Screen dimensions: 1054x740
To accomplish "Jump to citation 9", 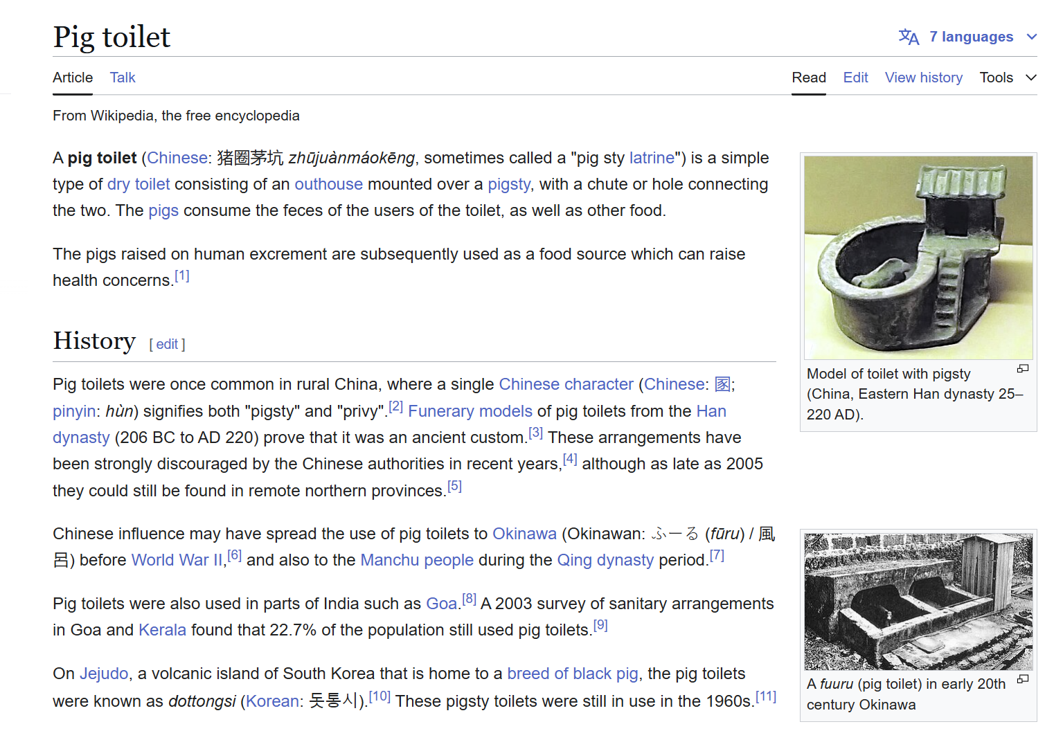I will pyautogui.click(x=600, y=625).
